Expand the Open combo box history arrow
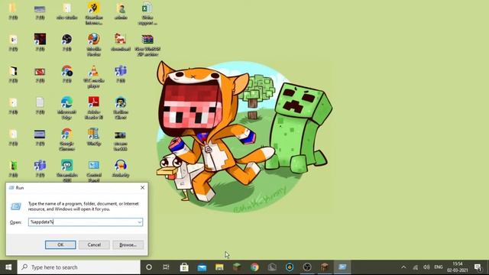 pyautogui.click(x=139, y=222)
